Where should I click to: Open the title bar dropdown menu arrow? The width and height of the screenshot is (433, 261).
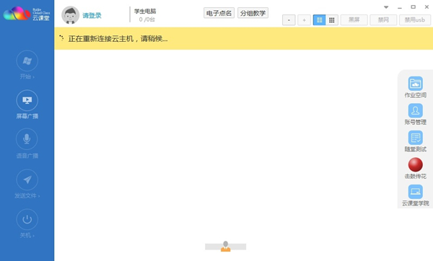[x=386, y=7]
